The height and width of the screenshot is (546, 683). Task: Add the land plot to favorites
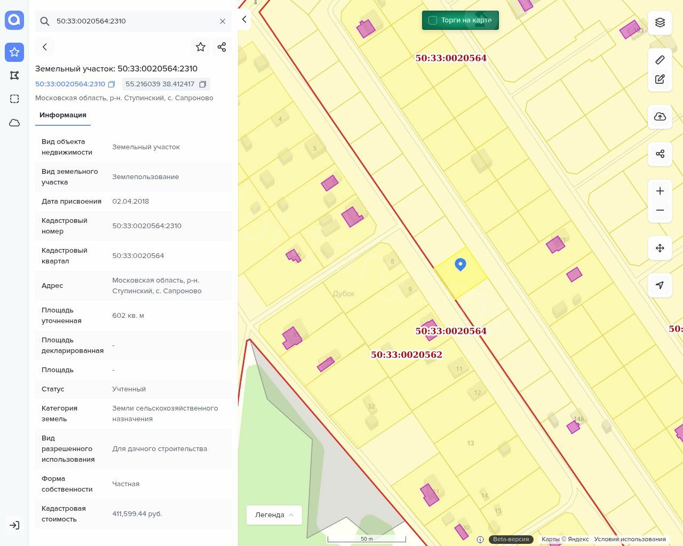201,47
